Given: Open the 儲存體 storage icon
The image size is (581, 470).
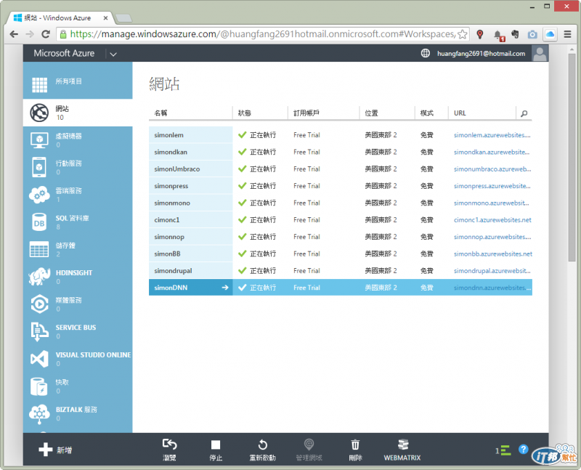Looking at the screenshot, I should [39, 249].
